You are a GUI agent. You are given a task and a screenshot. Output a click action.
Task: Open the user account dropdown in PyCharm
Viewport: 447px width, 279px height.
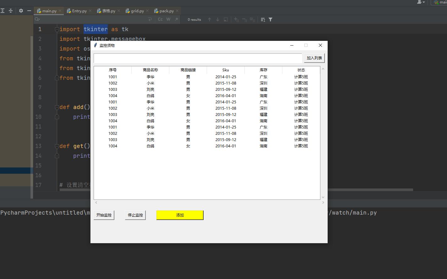point(421,2)
